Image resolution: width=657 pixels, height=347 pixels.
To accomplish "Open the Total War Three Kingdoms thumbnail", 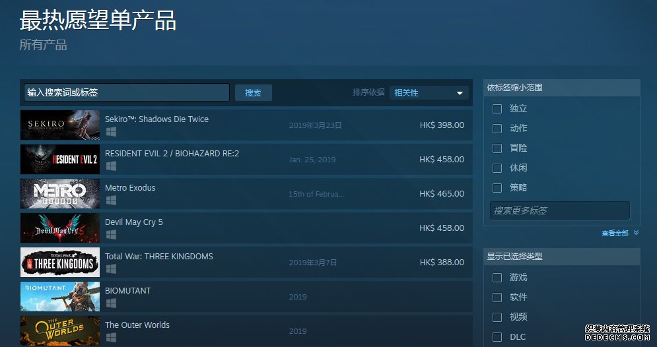I will click(x=60, y=262).
